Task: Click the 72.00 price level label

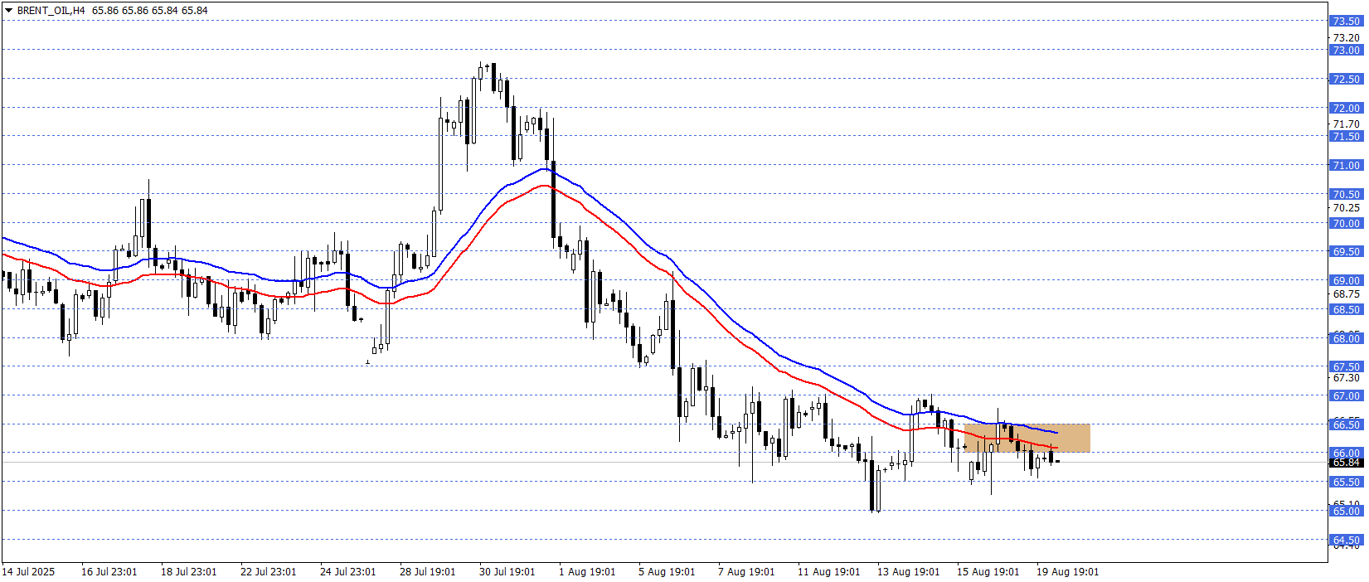Action: [1347, 109]
